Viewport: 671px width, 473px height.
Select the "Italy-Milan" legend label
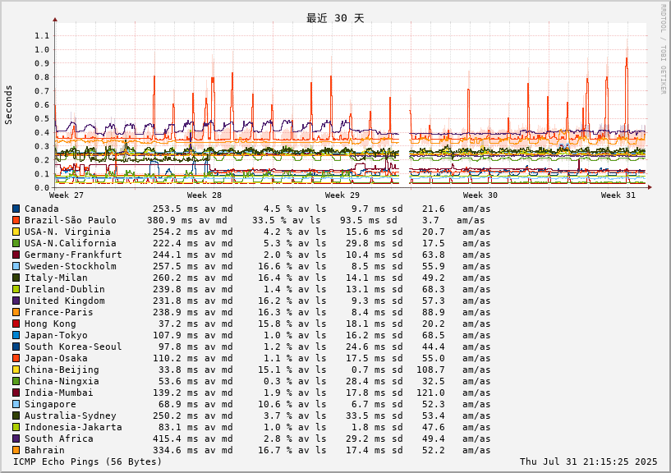click(x=56, y=278)
